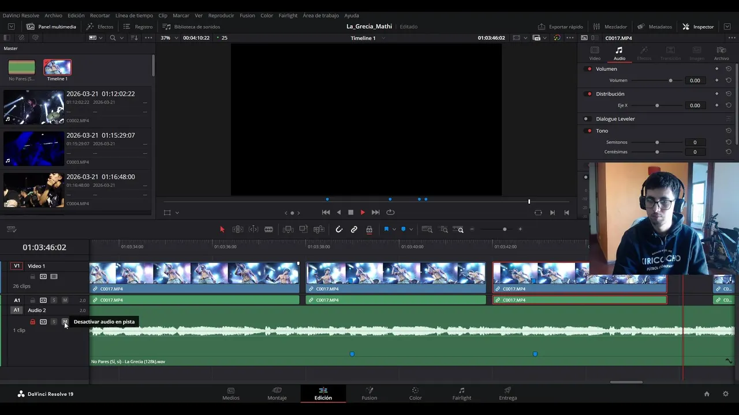Image resolution: width=739 pixels, height=415 pixels.
Task: Click the Semitonos slider handle
Action: pyautogui.click(x=657, y=142)
